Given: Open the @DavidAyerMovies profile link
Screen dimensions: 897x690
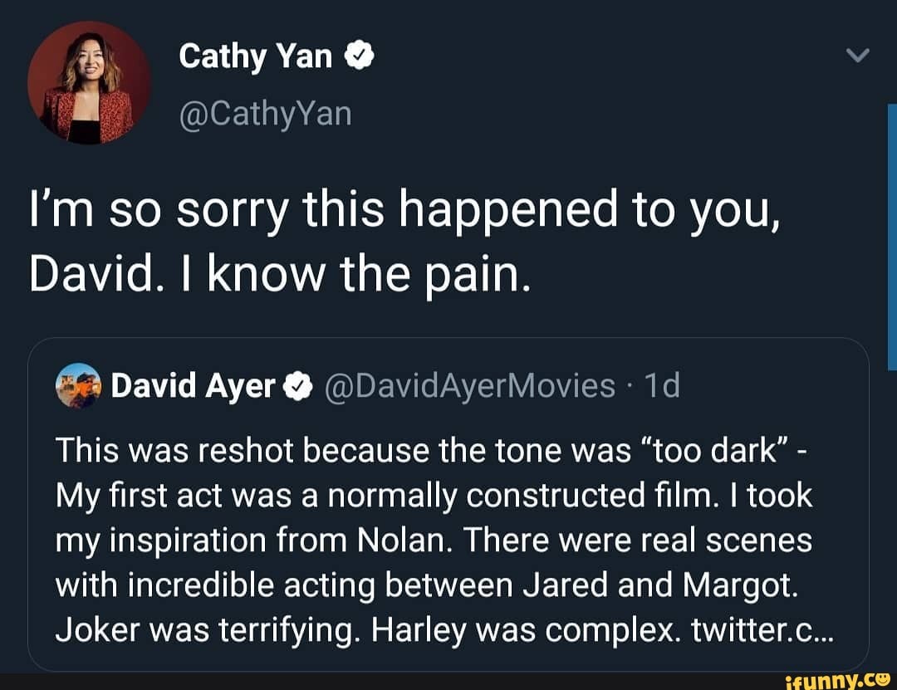Looking at the screenshot, I should click(474, 384).
